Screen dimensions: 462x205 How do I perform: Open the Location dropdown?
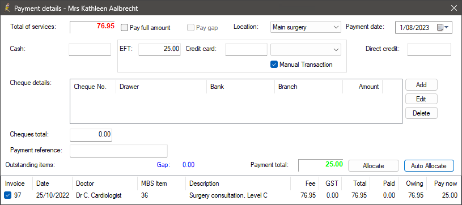click(x=306, y=27)
